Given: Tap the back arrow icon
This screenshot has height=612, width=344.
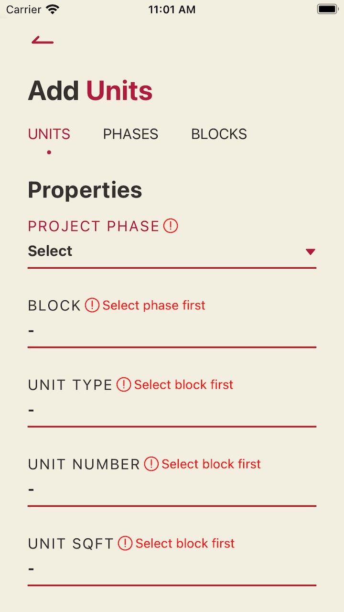Looking at the screenshot, I should point(43,40).
